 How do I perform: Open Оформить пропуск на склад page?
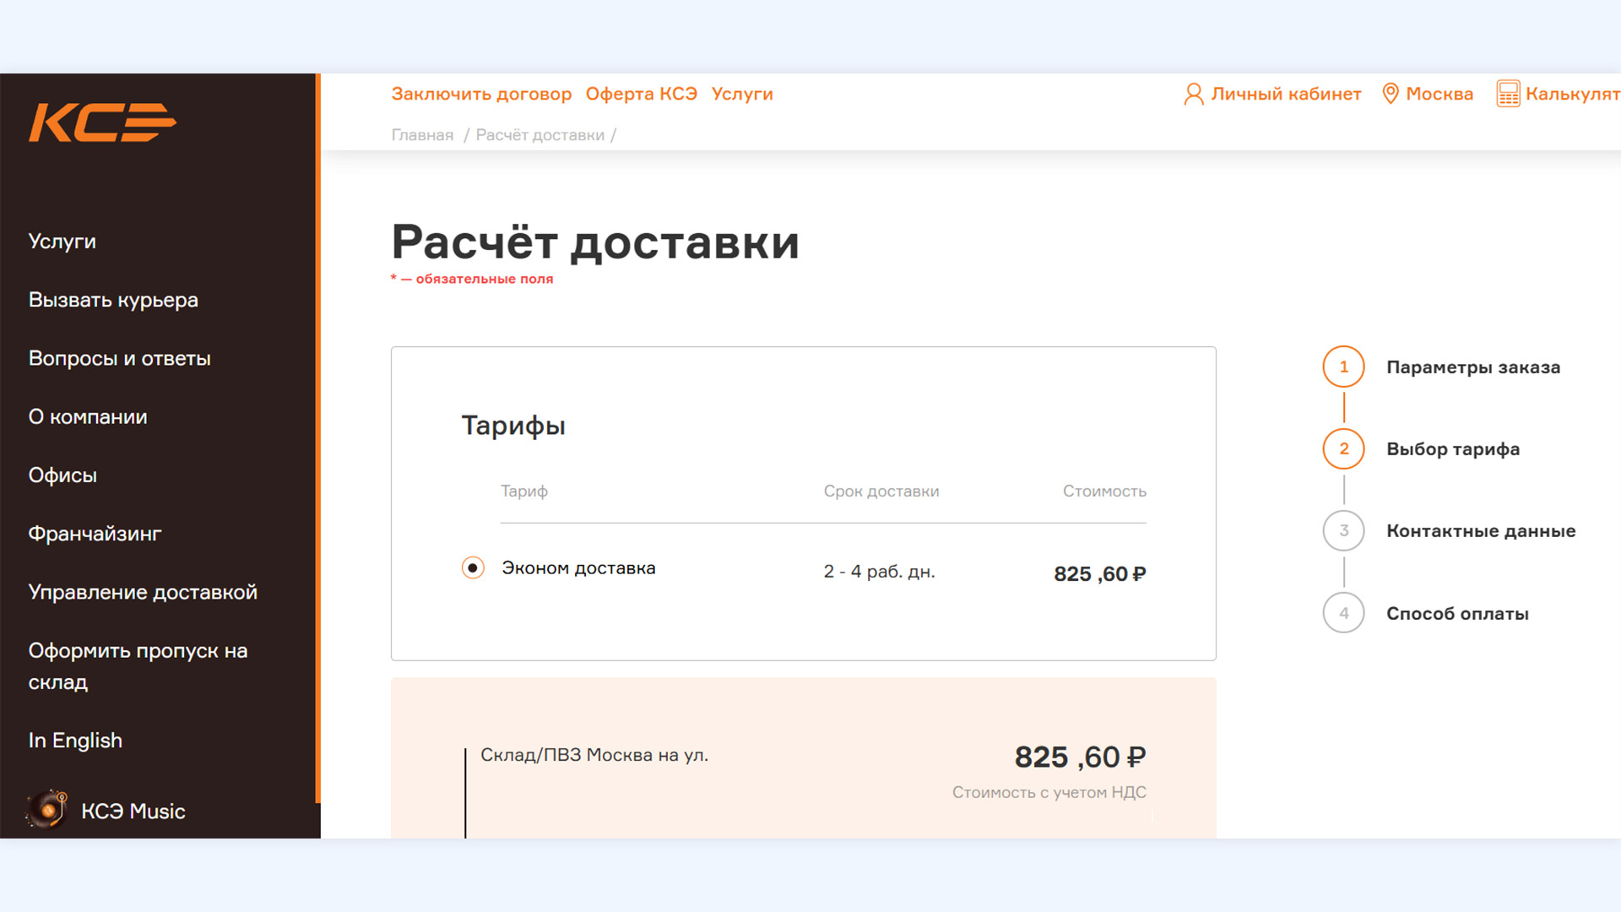[x=138, y=666]
